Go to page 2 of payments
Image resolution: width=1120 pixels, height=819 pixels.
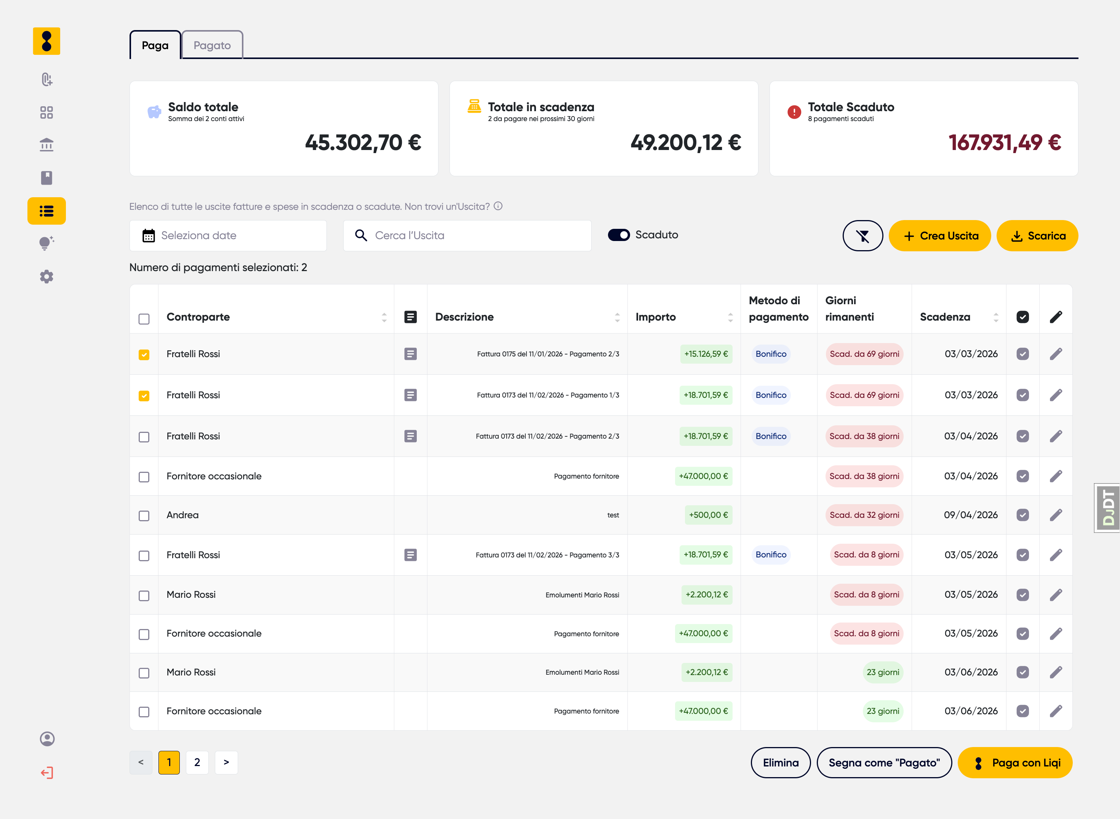[197, 763]
